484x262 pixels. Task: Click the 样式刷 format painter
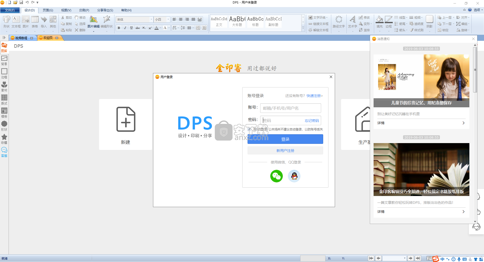pos(417,30)
